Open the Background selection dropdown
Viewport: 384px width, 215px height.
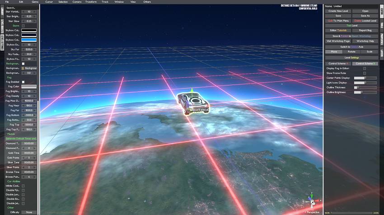pyautogui.click(x=30, y=68)
